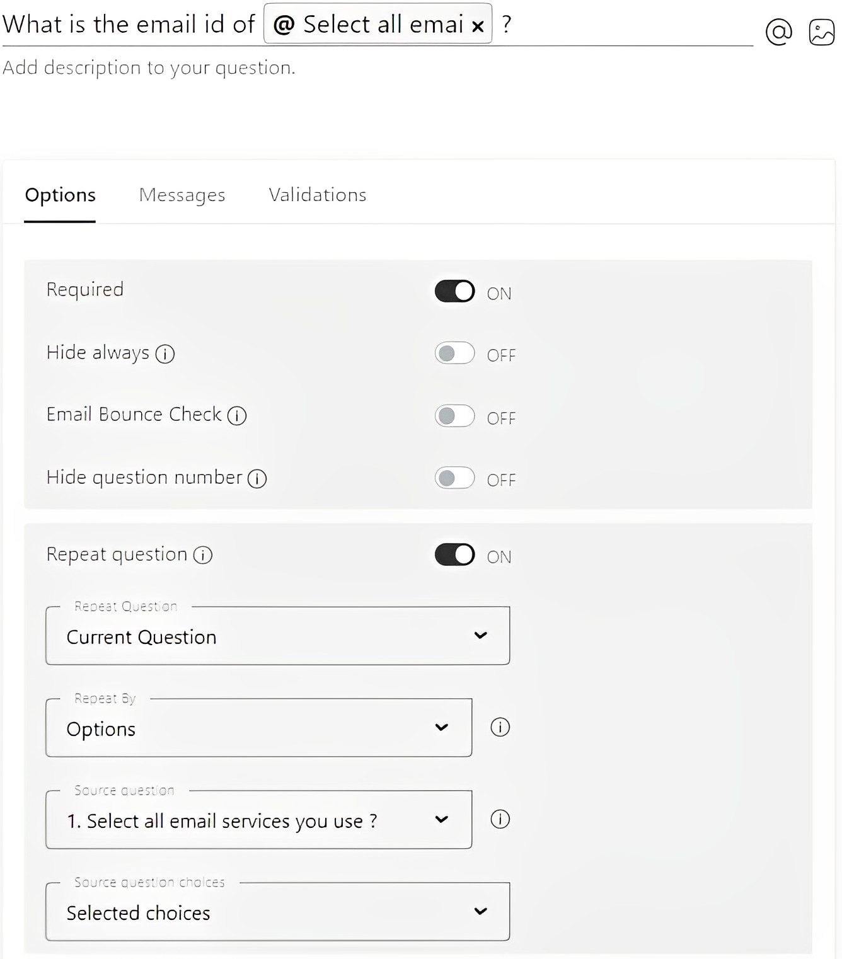
Task: Click the info icon beside Hide question number
Action: coord(257,479)
